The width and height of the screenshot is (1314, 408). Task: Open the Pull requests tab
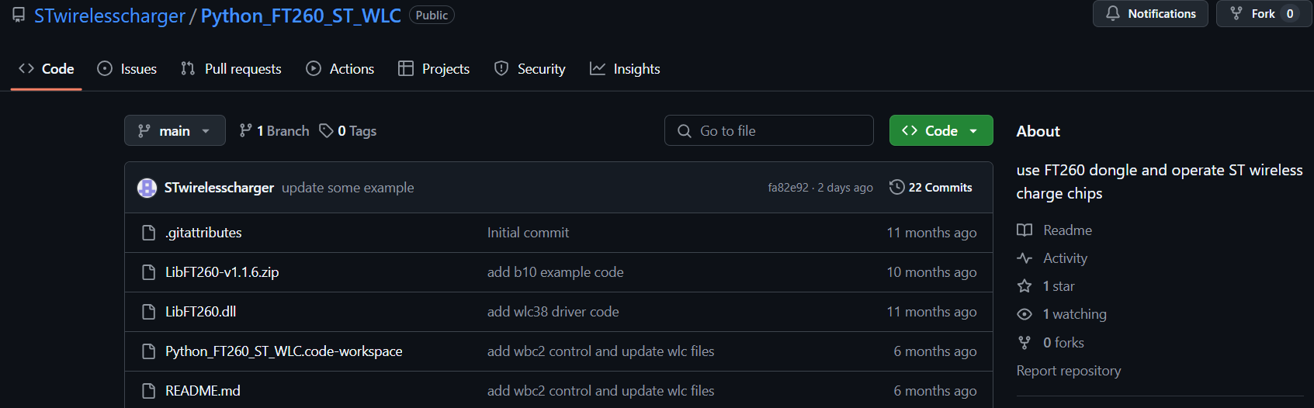tap(231, 69)
